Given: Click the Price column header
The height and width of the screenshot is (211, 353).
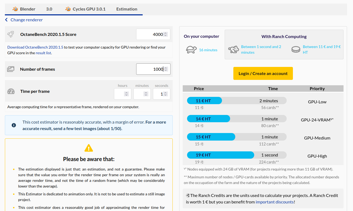Looking at the screenshot, I should (199, 89).
